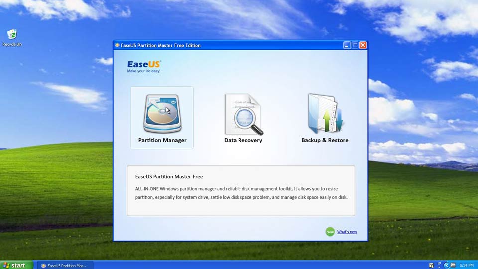Minimize the EaseUS Partition Master window
This screenshot has width=478, height=269.
[x=347, y=45]
